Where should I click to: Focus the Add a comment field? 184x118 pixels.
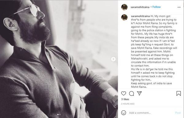pyautogui.click(x=151, y=113)
